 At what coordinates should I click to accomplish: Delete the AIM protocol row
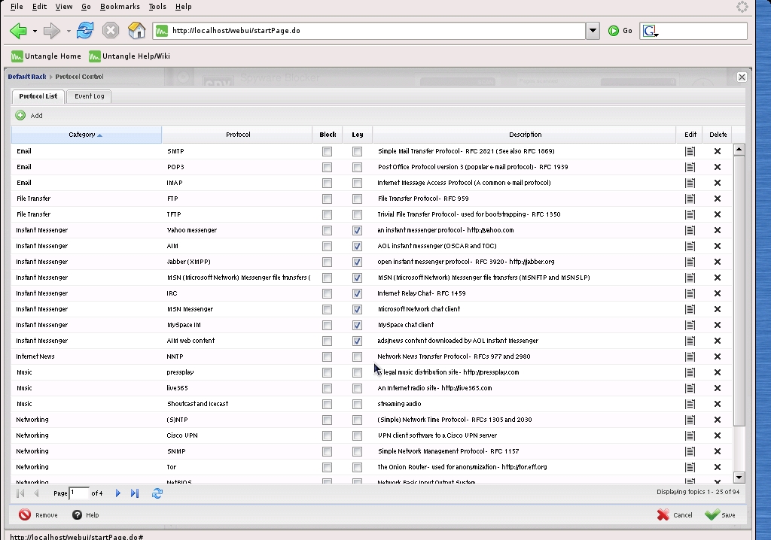718,246
